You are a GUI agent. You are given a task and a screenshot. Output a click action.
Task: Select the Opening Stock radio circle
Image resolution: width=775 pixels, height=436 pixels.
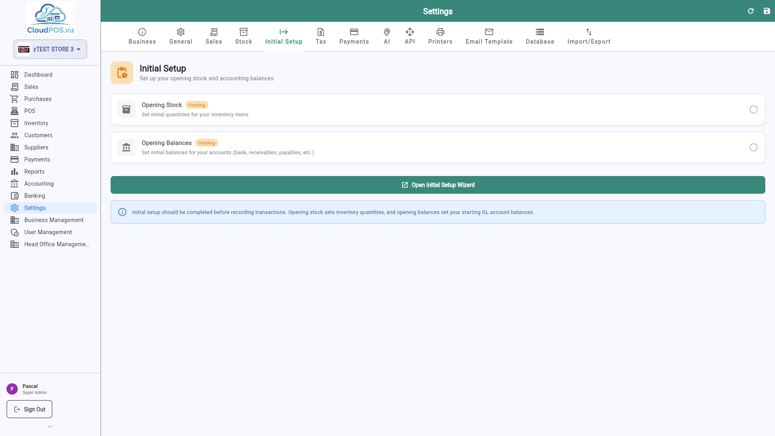pyautogui.click(x=754, y=109)
